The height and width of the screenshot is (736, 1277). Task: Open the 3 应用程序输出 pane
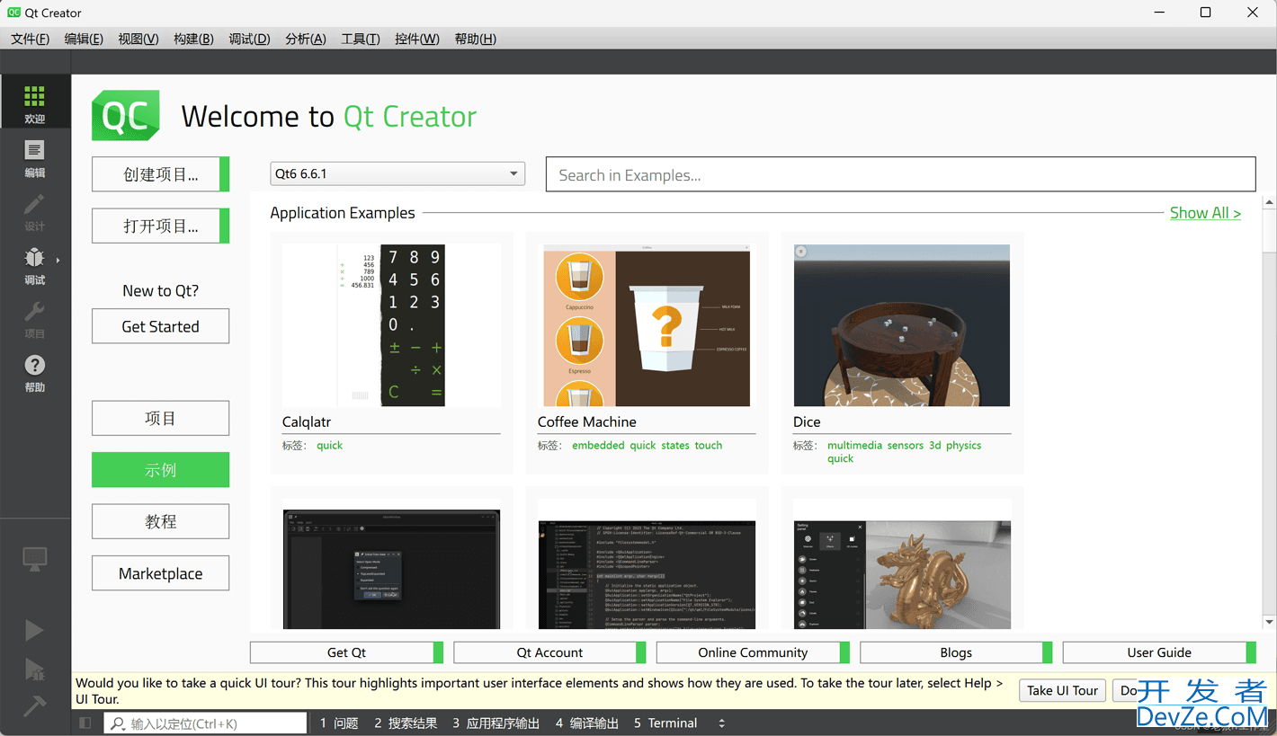click(x=496, y=723)
